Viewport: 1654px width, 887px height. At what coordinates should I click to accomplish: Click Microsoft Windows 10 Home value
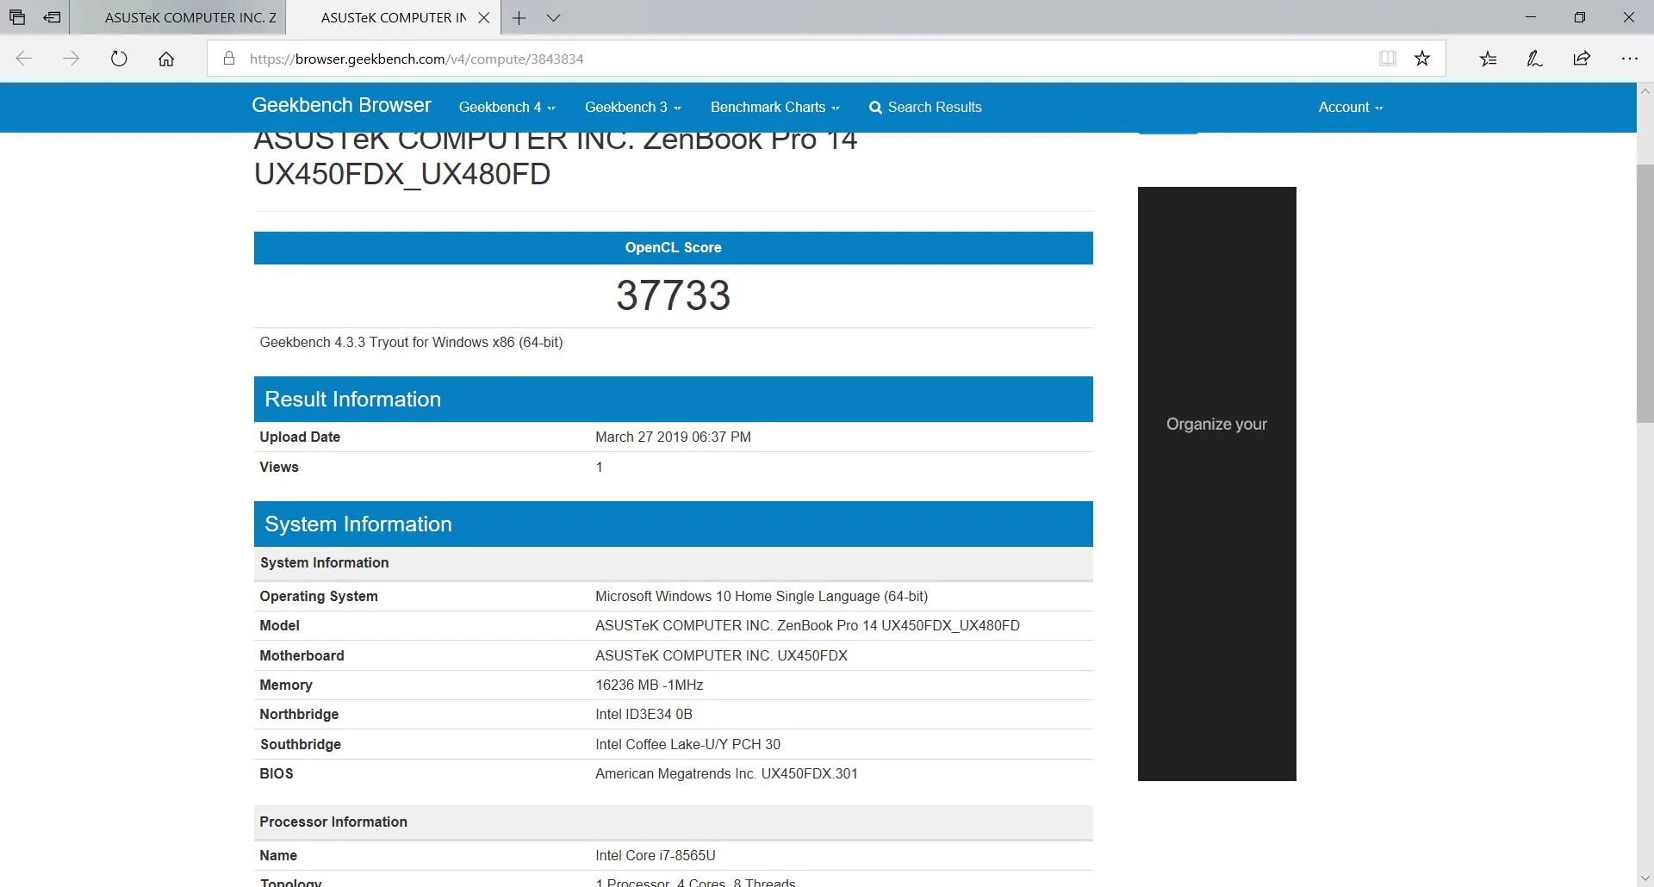pos(762,596)
